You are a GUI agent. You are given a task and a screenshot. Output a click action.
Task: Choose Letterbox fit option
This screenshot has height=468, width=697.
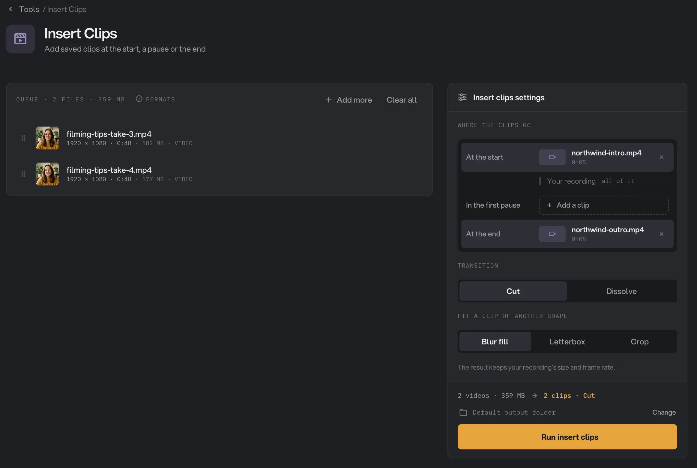pyautogui.click(x=567, y=341)
